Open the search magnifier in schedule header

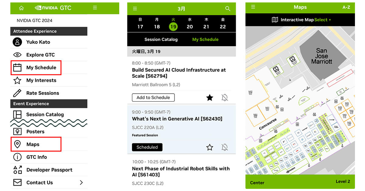(228, 9)
